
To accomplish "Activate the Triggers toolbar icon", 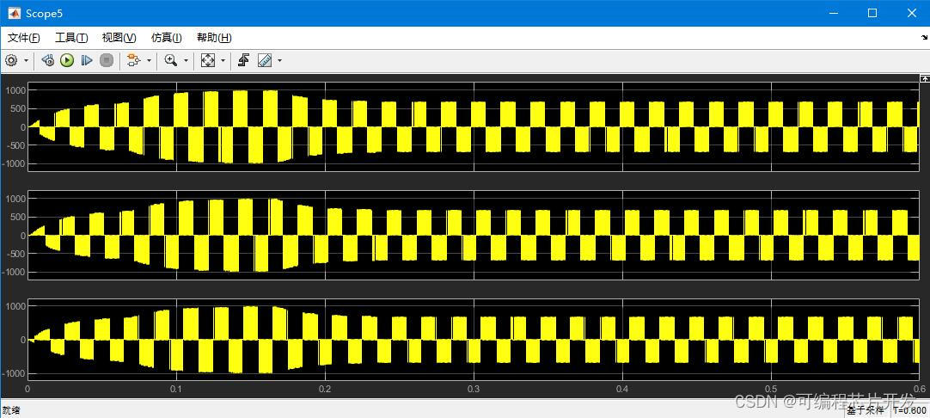I will [244, 60].
